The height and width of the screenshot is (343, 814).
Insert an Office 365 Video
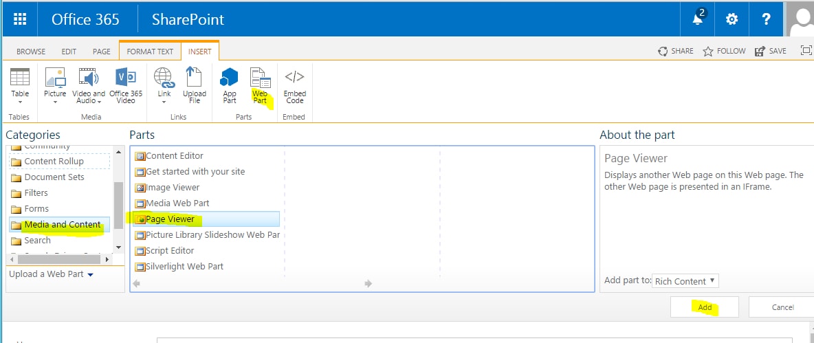(x=126, y=86)
